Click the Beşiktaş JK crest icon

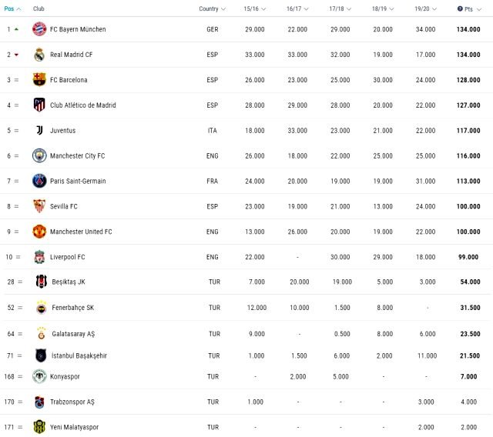point(41,282)
